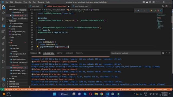173x97 pixels.
Task: Open Remote Explorer in activity bar
Action: (3, 37)
